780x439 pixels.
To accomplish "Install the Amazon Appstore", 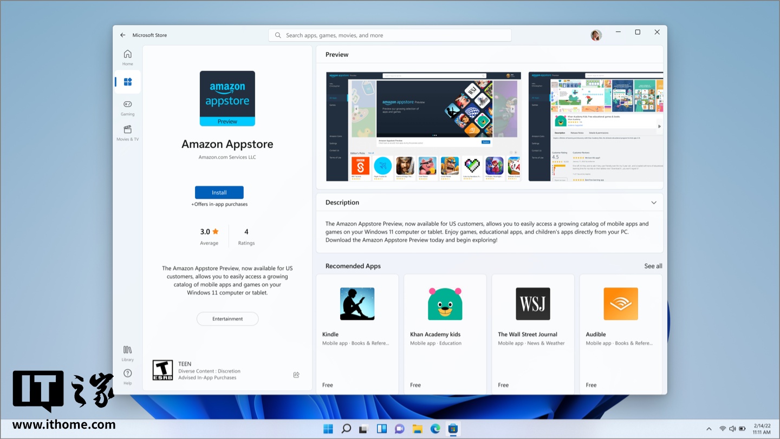I will click(x=219, y=192).
